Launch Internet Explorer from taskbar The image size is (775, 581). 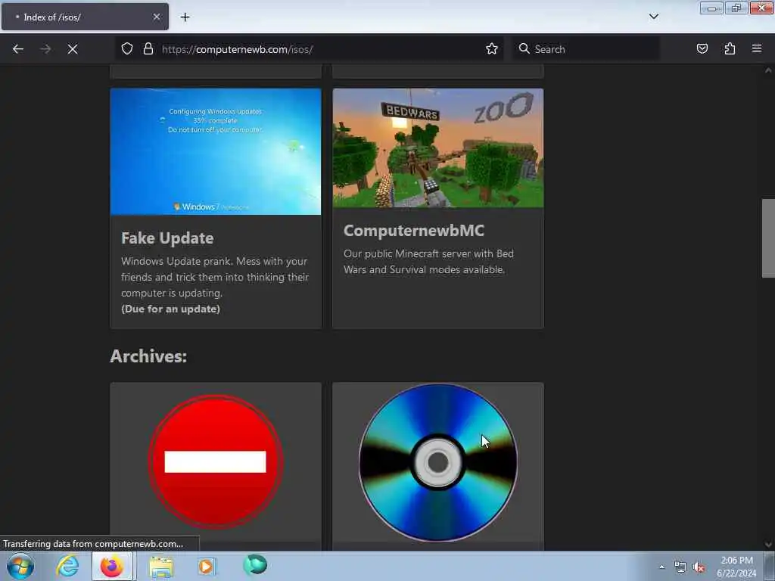(67, 566)
